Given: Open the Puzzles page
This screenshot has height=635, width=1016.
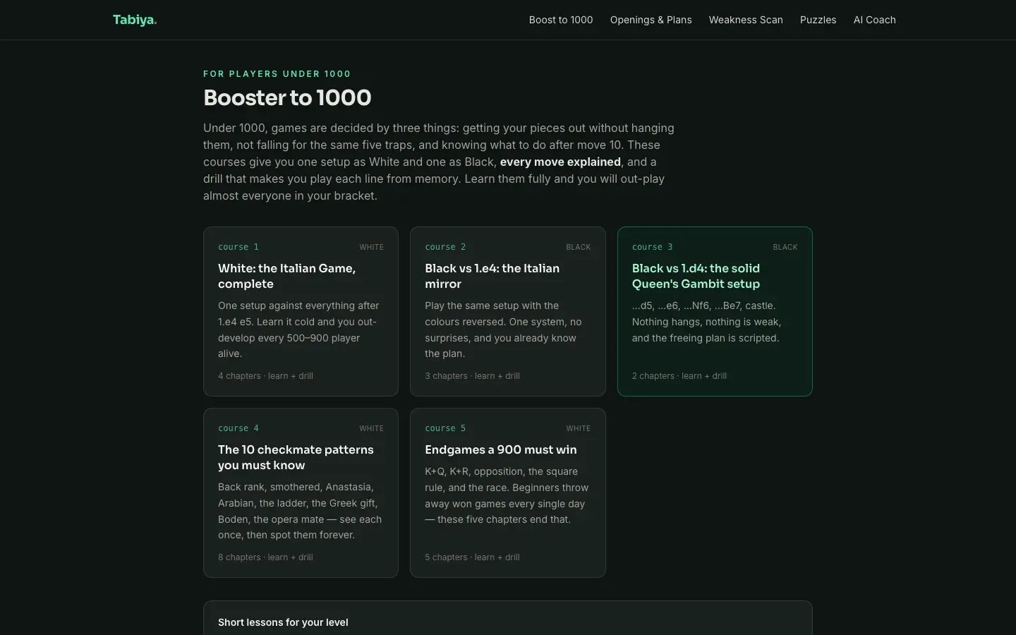Looking at the screenshot, I should pyautogui.click(x=818, y=20).
